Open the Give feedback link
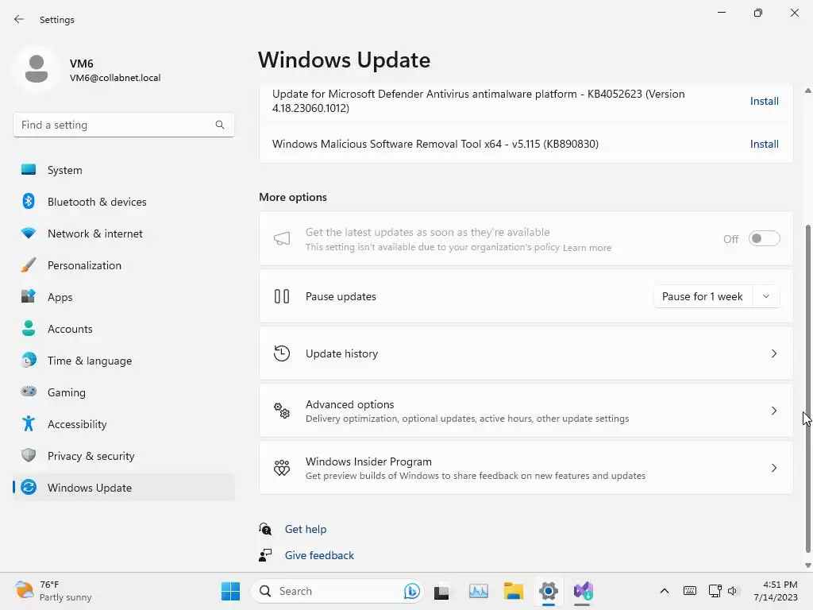The height and width of the screenshot is (610, 813). point(319,555)
